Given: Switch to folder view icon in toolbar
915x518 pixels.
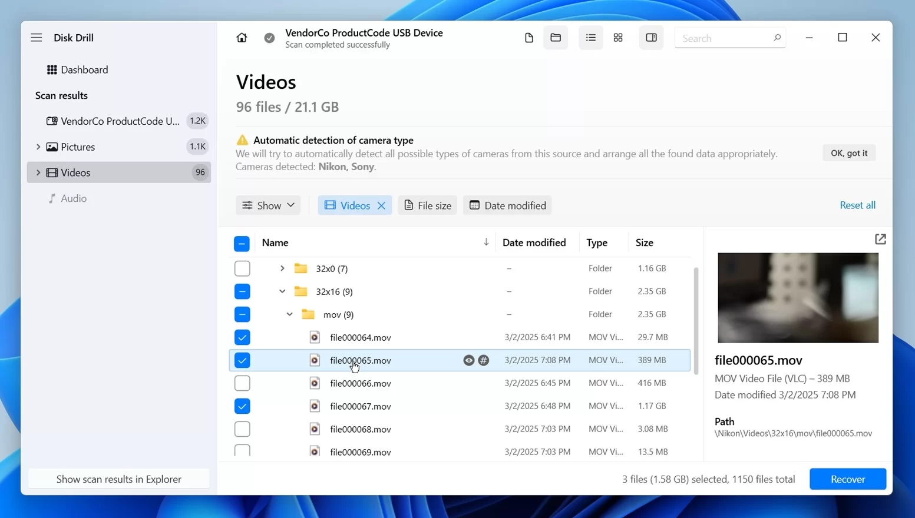Looking at the screenshot, I should (x=556, y=38).
